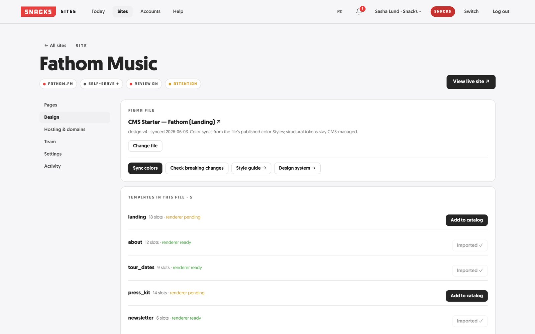Open the Today tab
Image resolution: width=535 pixels, height=334 pixels.
[98, 11]
